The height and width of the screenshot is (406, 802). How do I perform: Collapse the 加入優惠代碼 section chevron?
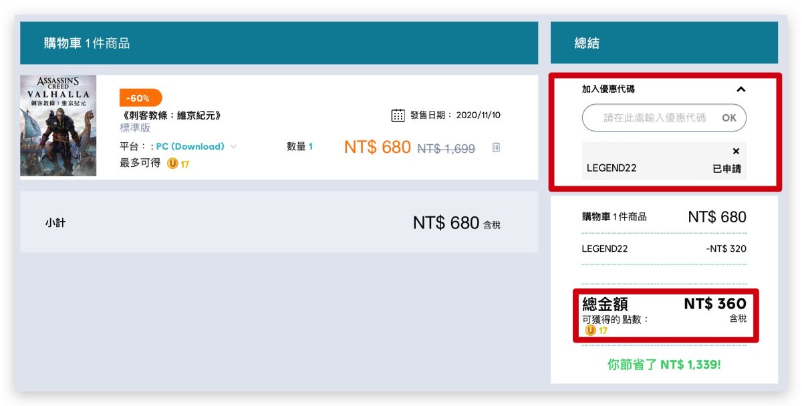point(741,89)
